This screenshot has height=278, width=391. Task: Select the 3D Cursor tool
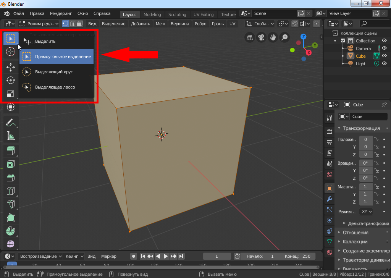pos(11,52)
